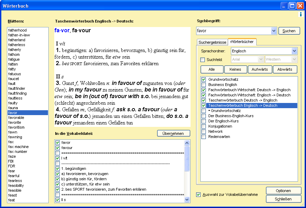This screenshot has width=306, height=208.
Task: Click the vocabulary list scroll-down arrow
Action: [187, 199]
